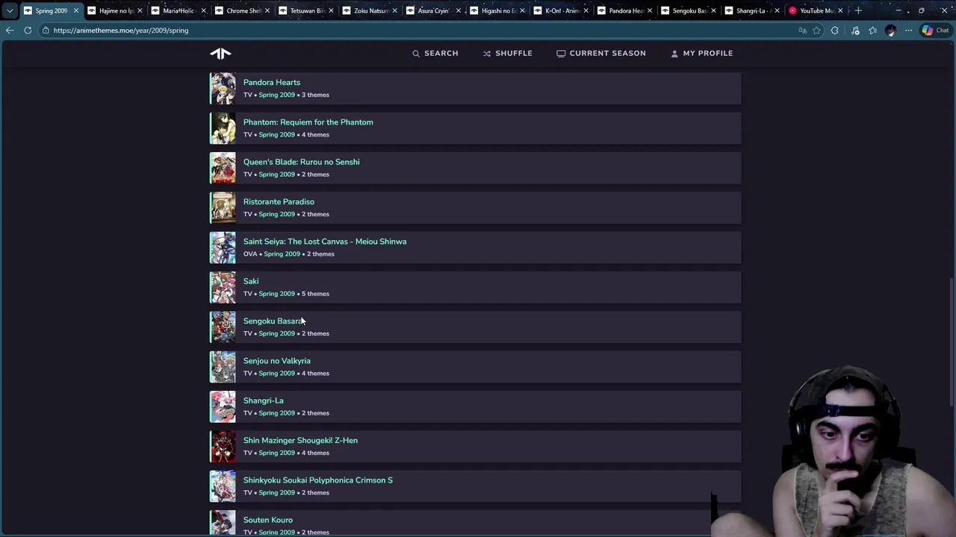Close the Spring 2009 tab

click(x=75, y=10)
